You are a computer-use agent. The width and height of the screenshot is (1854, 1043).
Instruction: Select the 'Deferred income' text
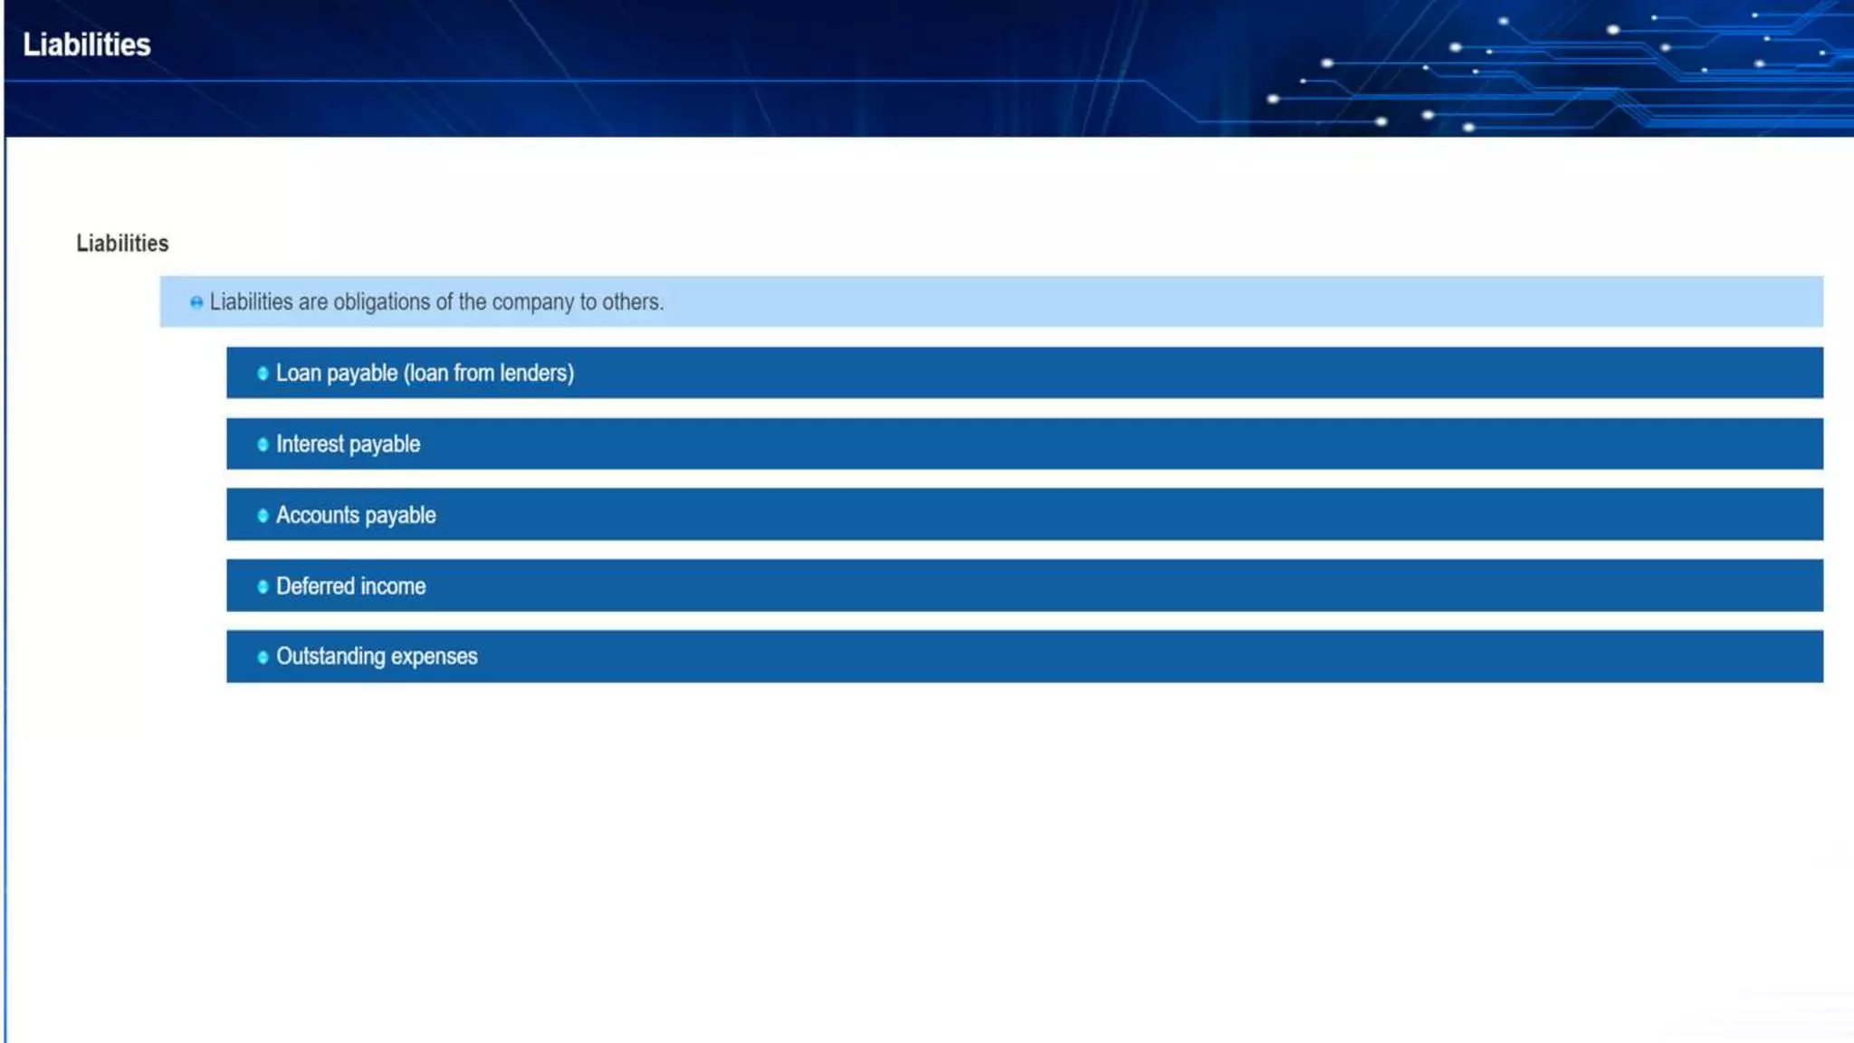[x=350, y=587]
